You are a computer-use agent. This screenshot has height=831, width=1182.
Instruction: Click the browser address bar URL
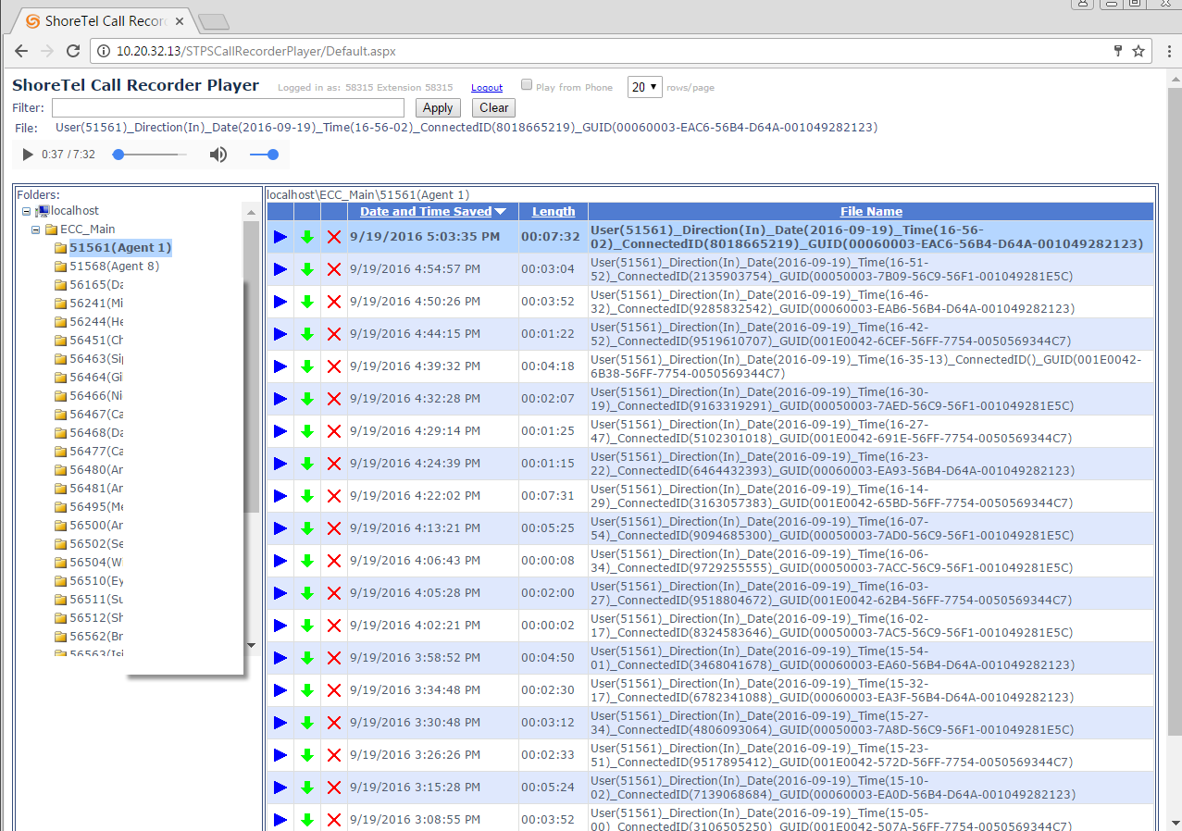point(256,51)
